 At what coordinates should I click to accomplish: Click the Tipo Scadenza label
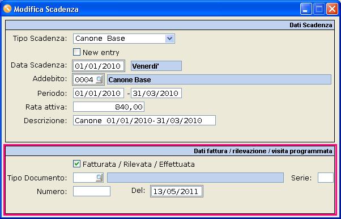pos(40,39)
